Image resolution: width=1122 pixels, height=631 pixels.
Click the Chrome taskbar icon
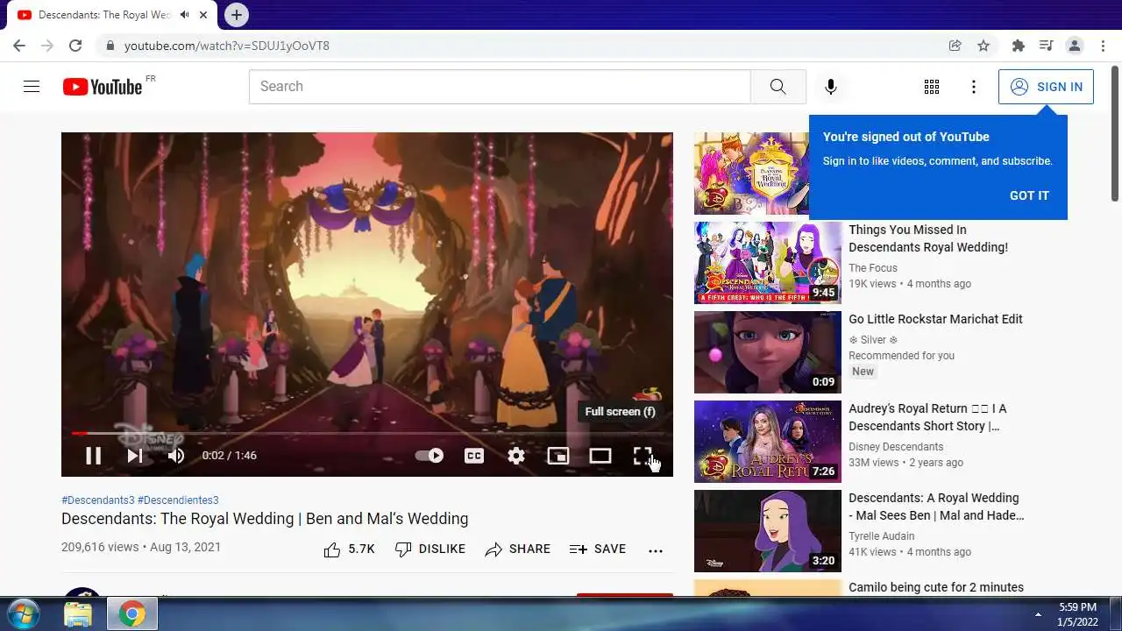pos(132,613)
